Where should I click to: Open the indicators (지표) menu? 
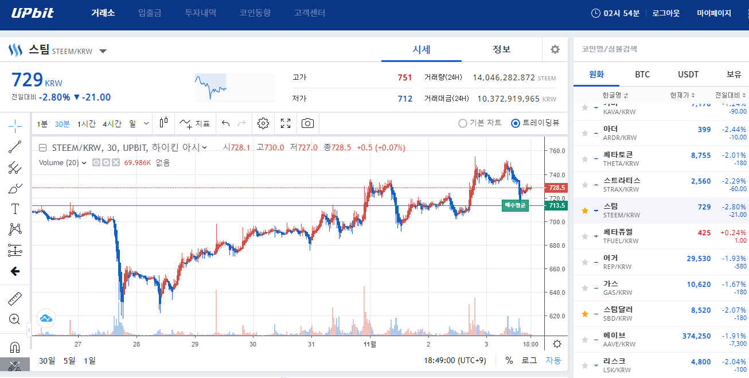click(x=194, y=123)
